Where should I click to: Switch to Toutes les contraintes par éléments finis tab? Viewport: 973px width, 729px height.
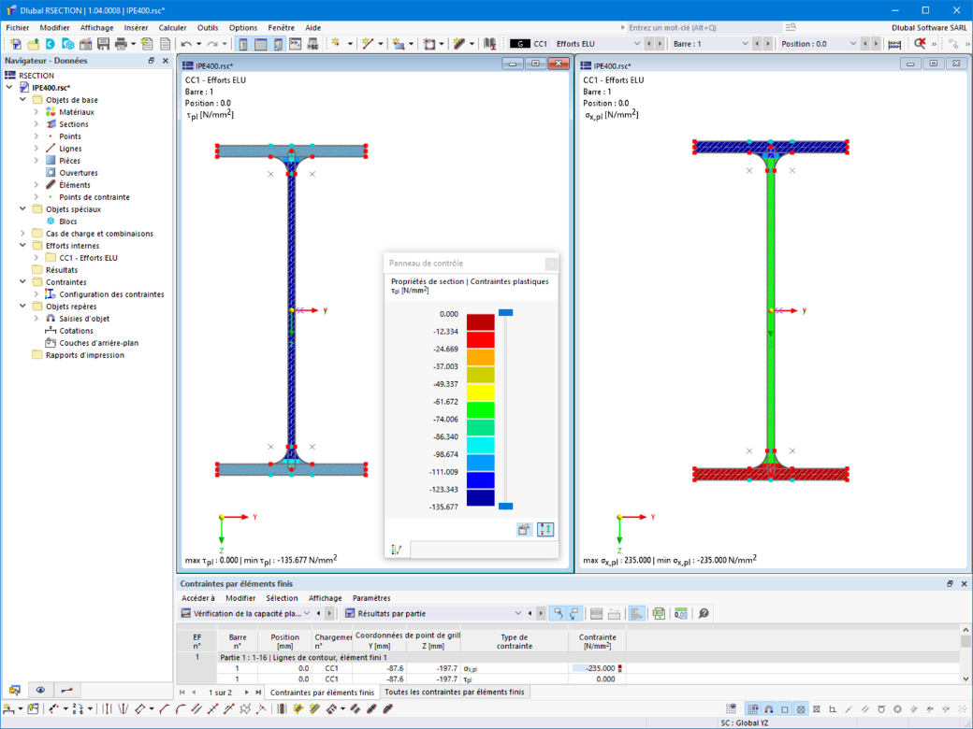[x=455, y=692]
